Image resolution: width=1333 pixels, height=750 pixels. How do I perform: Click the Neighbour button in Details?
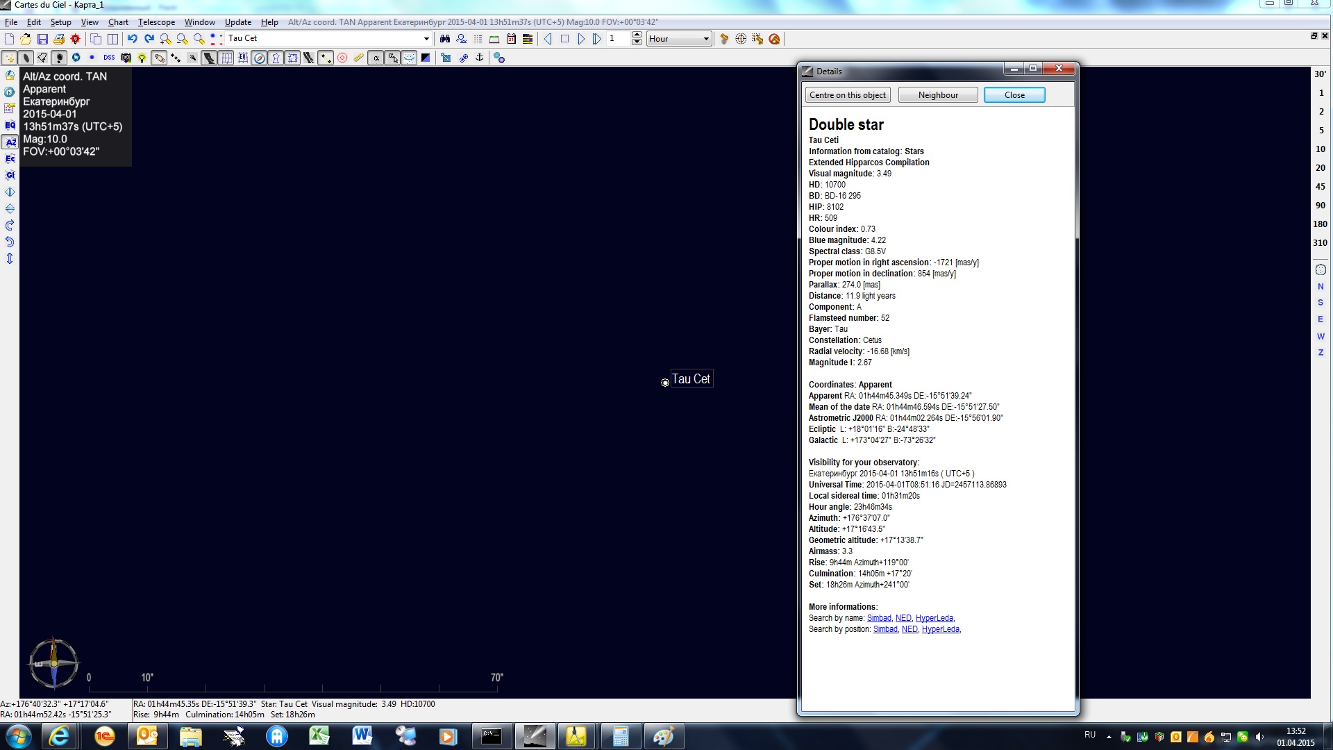pos(938,95)
